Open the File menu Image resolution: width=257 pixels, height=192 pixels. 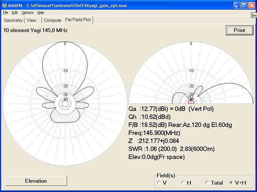click(5, 13)
